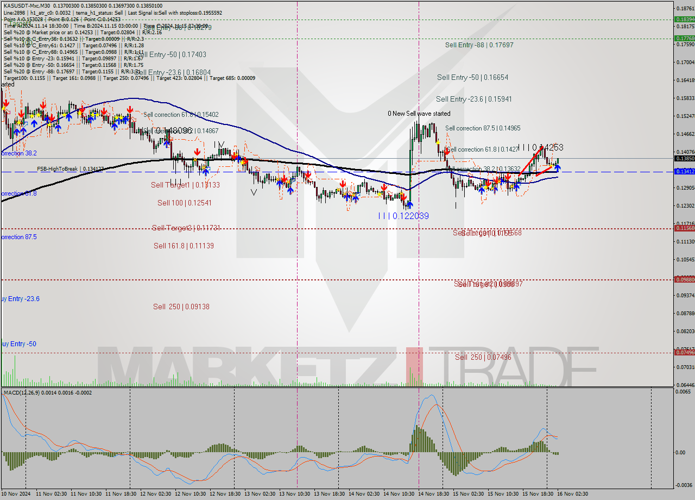Click the 'Sell 100 | 0.12541' label
The height and width of the screenshot is (500, 695).
click(x=184, y=203)
